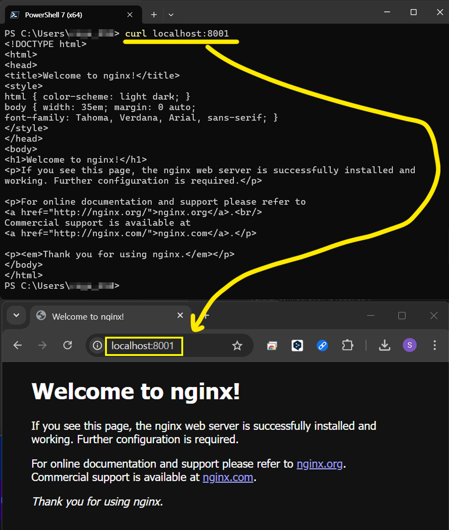Click the 'curl localhost:8001' command text

coord(177,33)
